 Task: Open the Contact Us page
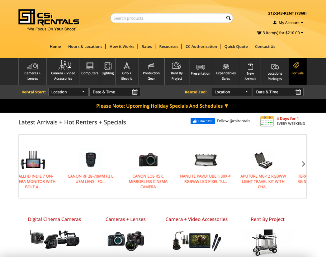[x=265, y=46]
